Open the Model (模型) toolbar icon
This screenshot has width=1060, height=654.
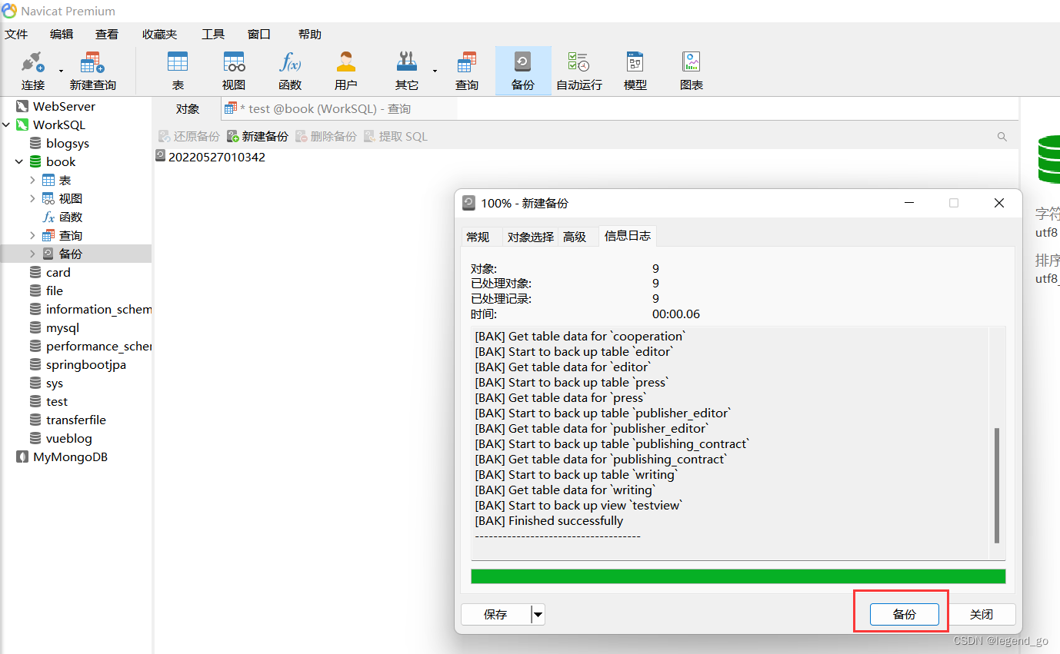tap(635, 70)
